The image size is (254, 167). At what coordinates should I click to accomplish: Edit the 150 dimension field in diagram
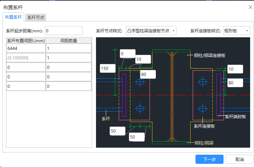coord(108,69)
